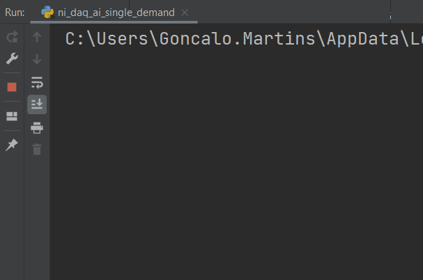Screen dimensions: 423x280
Task: Rerun the ni_daq_ai_single_demand script
Action: click(x=12, y=38)
